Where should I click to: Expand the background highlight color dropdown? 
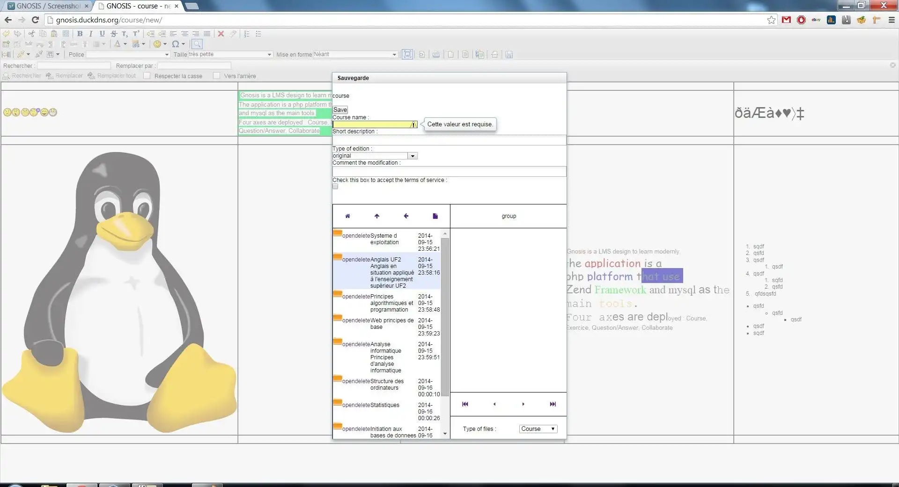[143, 44]
